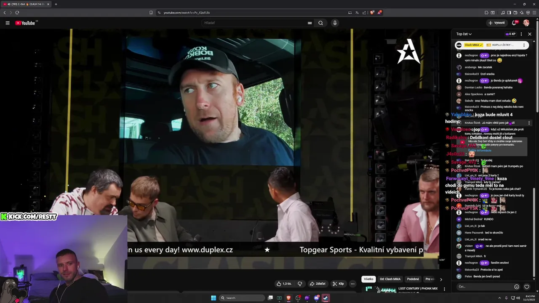The image size is (539, 303).
Task: Select the Od: Clash MMA chip
Action: (390, 279)
